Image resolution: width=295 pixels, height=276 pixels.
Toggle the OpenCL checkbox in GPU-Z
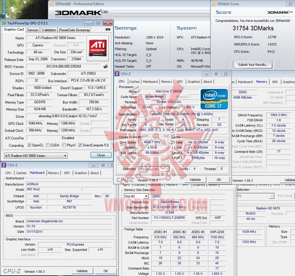(29, 145)
